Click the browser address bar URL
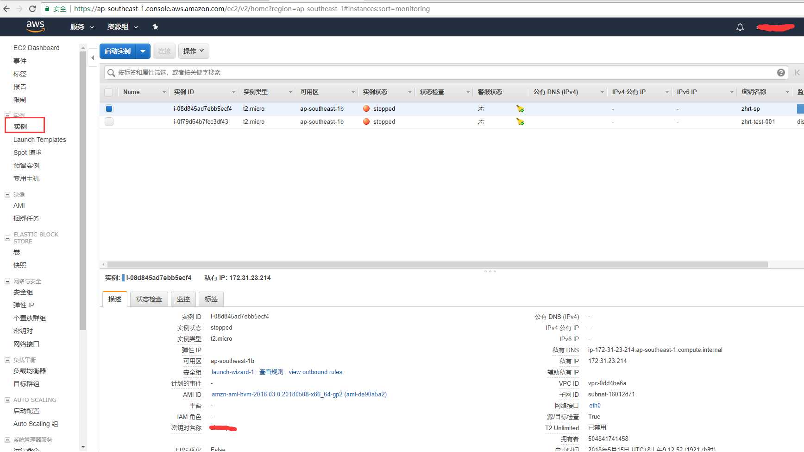This screenshot has width=804, height=452. [x=252, y=9]
